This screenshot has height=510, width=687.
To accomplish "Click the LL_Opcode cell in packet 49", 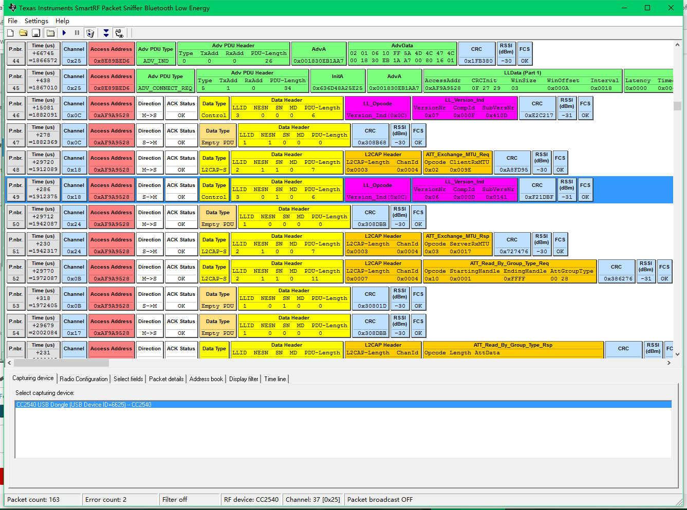I will click(x=378, y=190).
